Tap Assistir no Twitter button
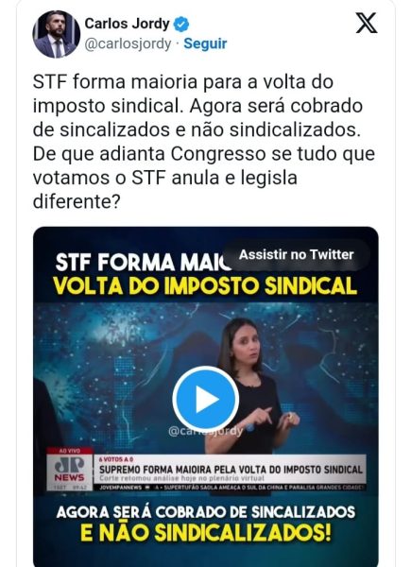 [x=296, y=254]
